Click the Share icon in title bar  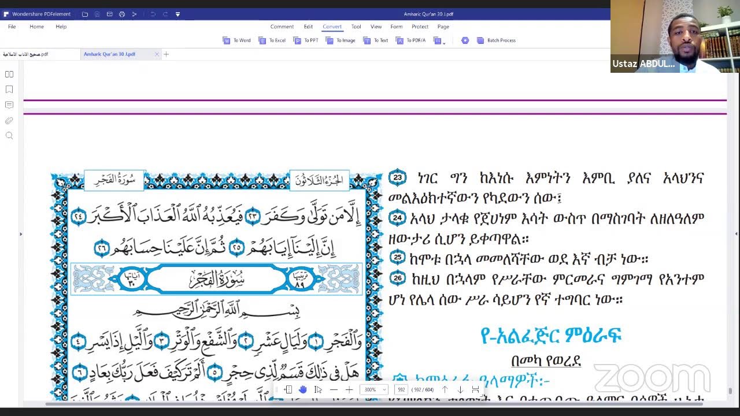(134, 14)
